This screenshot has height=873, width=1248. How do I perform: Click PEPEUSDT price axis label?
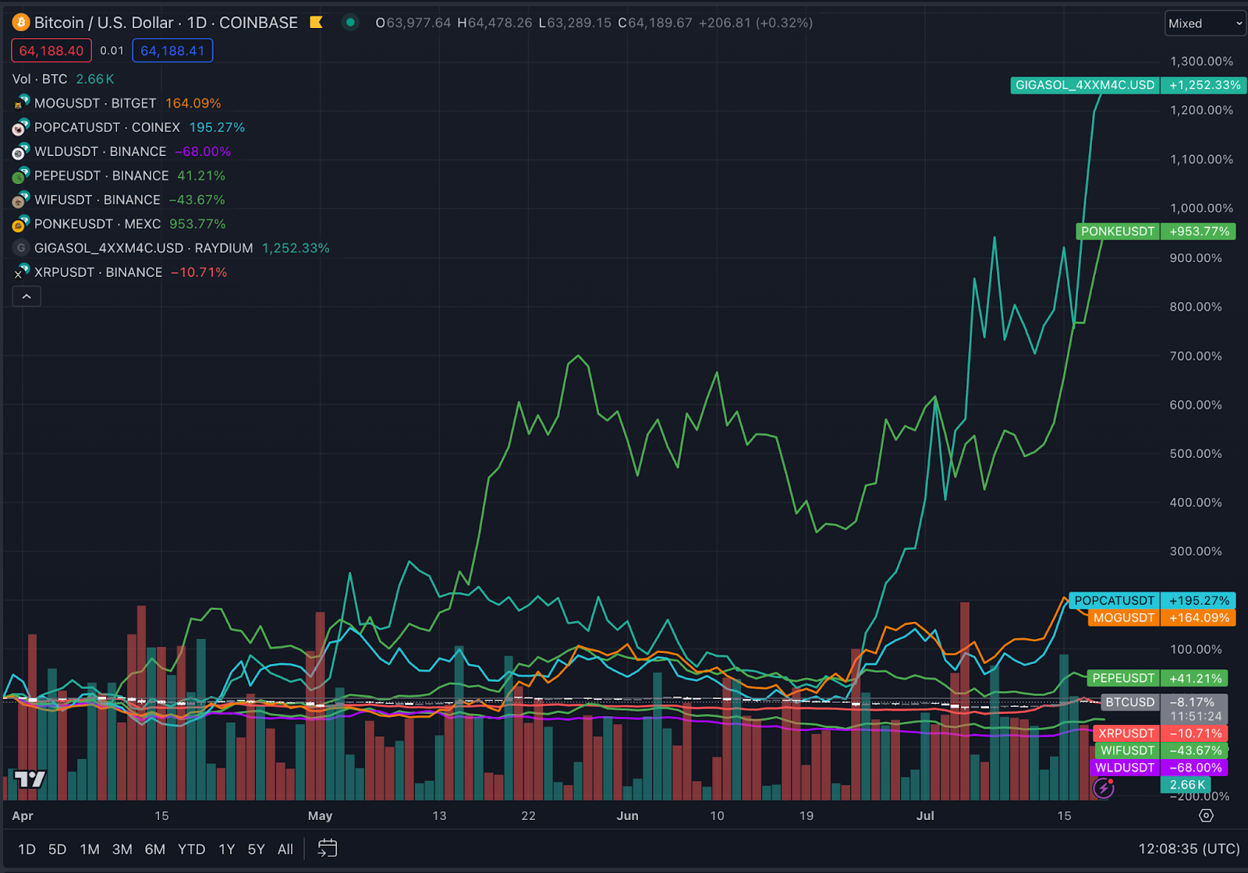(1158, 678)
